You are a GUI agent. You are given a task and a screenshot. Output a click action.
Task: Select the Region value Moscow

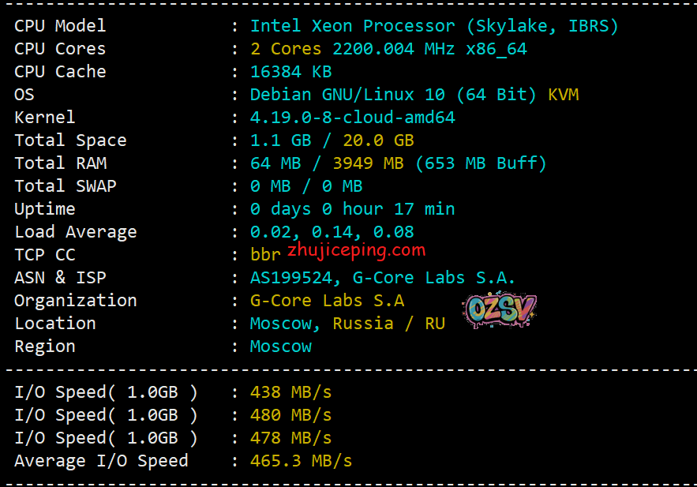pos(280,347)
